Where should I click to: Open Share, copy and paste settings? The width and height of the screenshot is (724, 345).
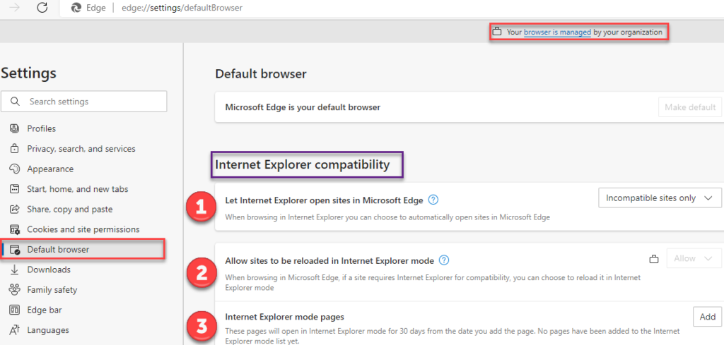point(69,210)
